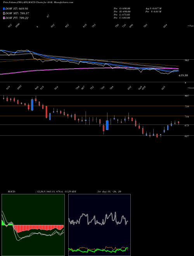Screen dimensions: 194x256
Task: Click the large blue candlestick near the 746 low label
Action: [x=107, y=125]
